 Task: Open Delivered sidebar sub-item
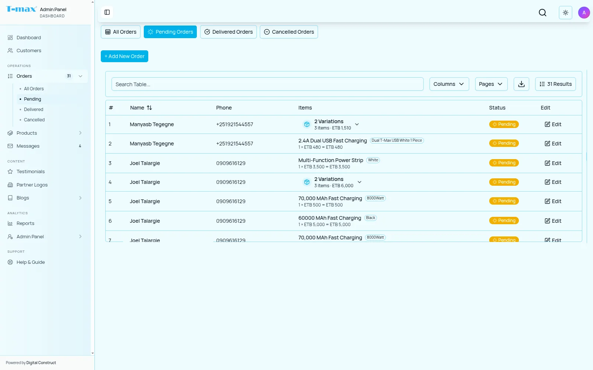click(34, 110)
